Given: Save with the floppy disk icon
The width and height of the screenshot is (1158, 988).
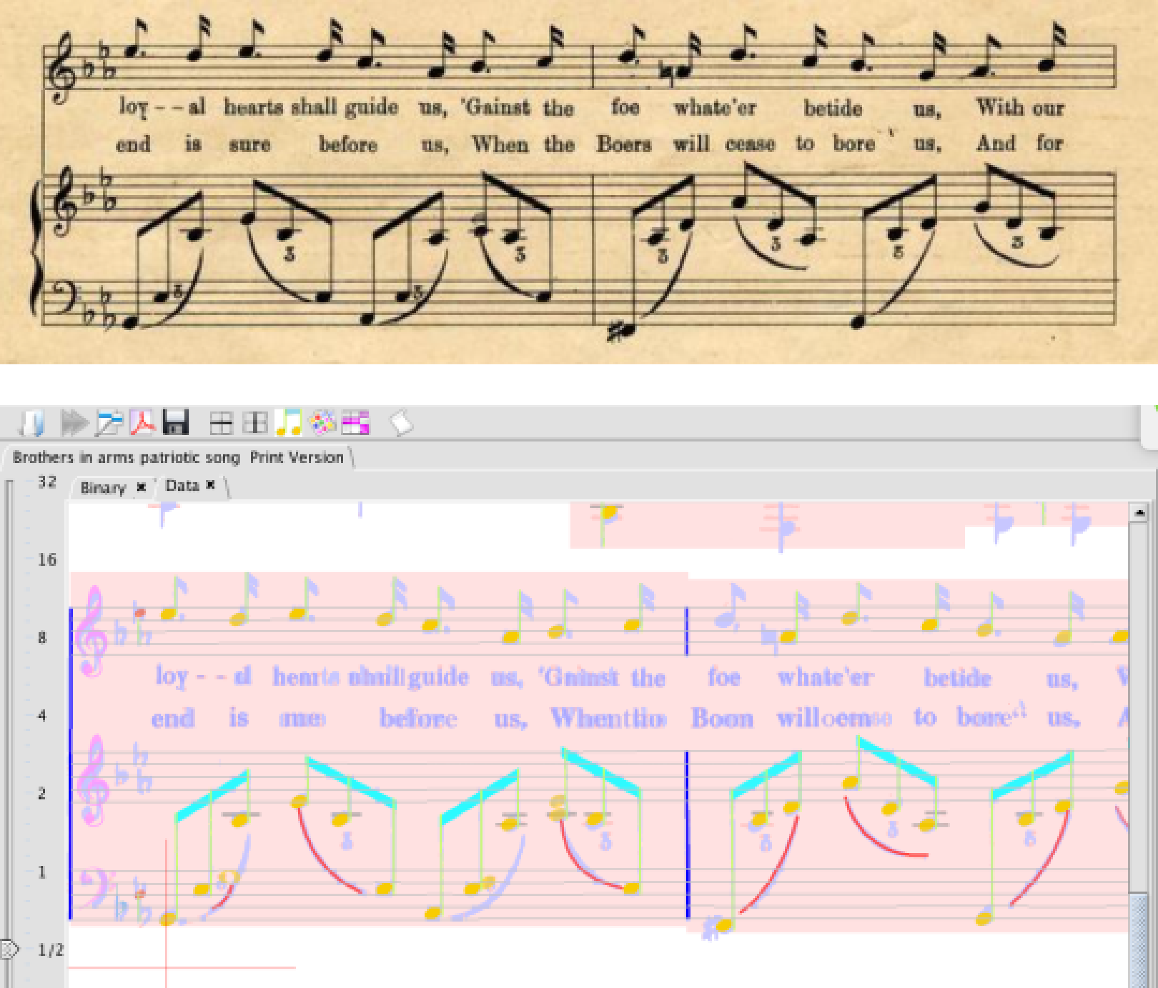Looking at the screenshot, I should click(175, 423).
